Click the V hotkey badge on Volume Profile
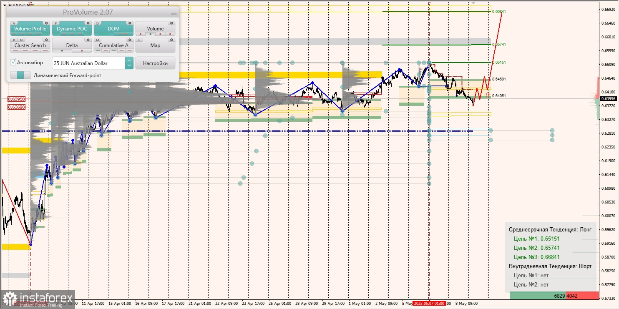The height and width of the screenshot is (309, 619). click(14, 23)
